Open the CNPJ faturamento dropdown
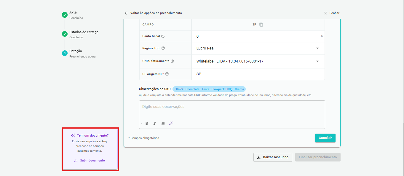 (x=258, y=61)
